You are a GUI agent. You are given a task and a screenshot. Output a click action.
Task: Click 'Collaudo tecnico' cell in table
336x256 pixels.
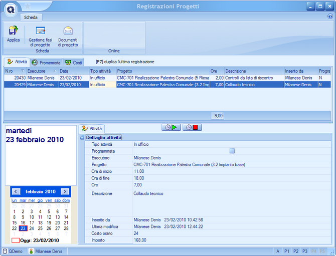[254, 85]
